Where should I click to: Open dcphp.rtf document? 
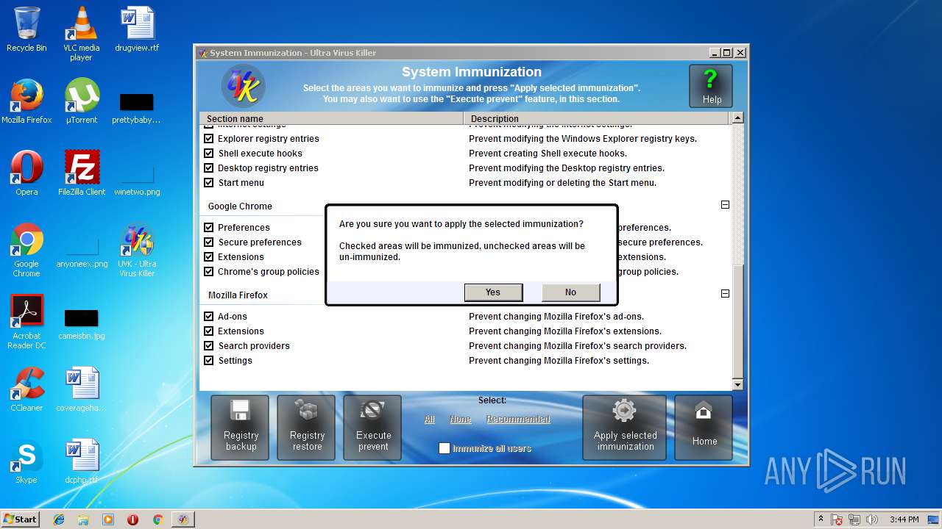click(x=82, y=461)
